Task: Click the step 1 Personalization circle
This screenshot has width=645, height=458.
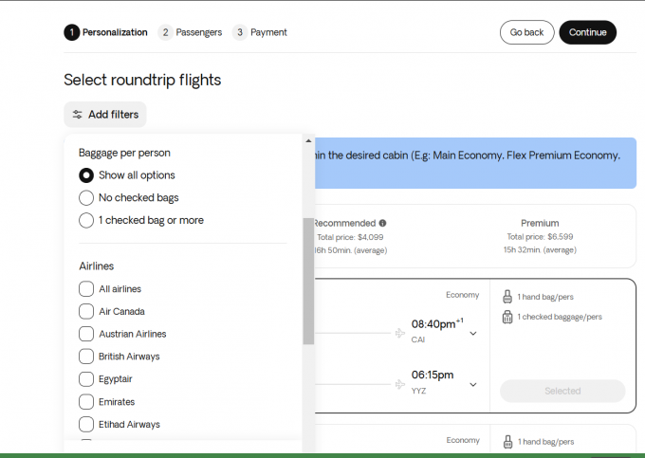Action: point(71,32)
